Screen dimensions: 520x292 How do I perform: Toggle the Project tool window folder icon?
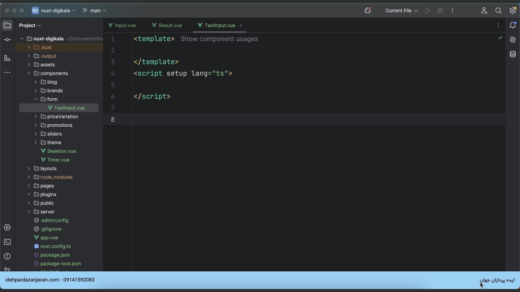pos(7,25)
